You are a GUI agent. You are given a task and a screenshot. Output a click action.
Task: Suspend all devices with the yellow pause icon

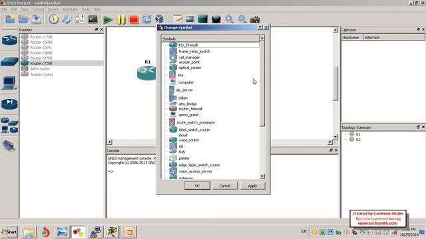pyautogui.click(x=121, y=19)
